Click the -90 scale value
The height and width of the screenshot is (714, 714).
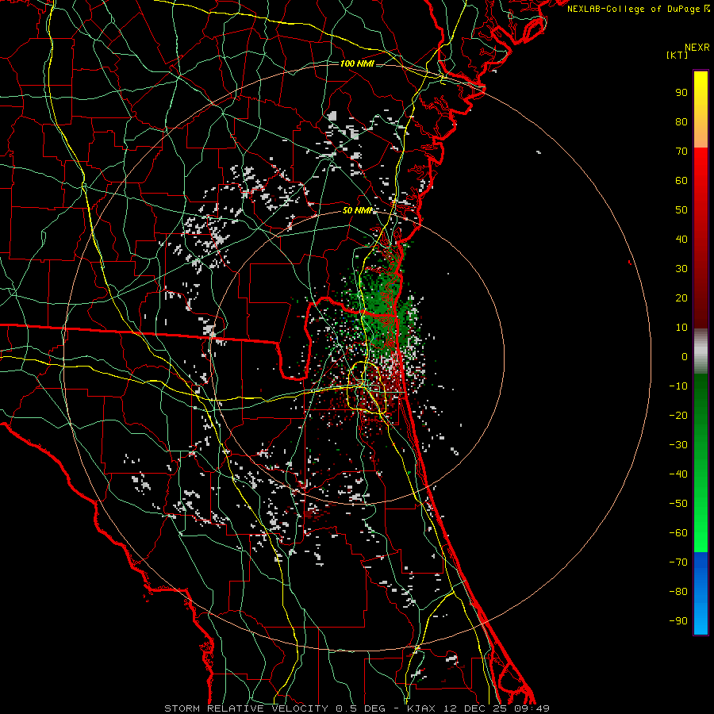pos(678,621)
